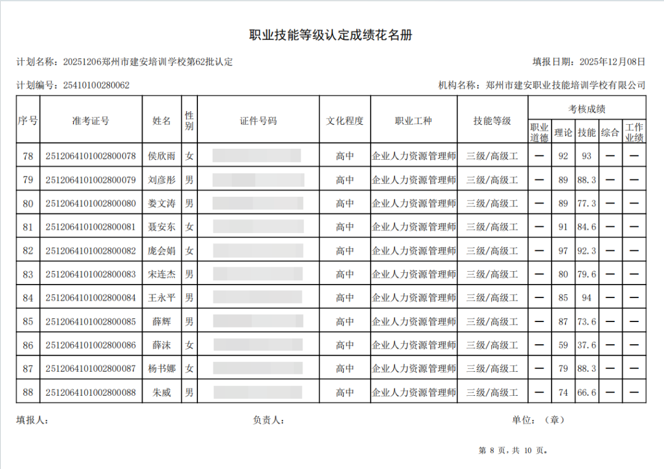Click skill score 77.3 for 娄文涛
The image size is (664, 469).
[587, 203]
